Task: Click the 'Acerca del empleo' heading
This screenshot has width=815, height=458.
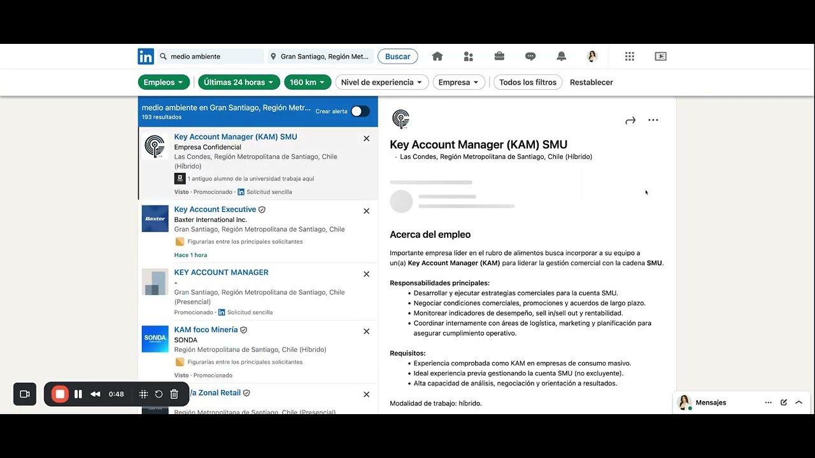Action: coord(430,235)
